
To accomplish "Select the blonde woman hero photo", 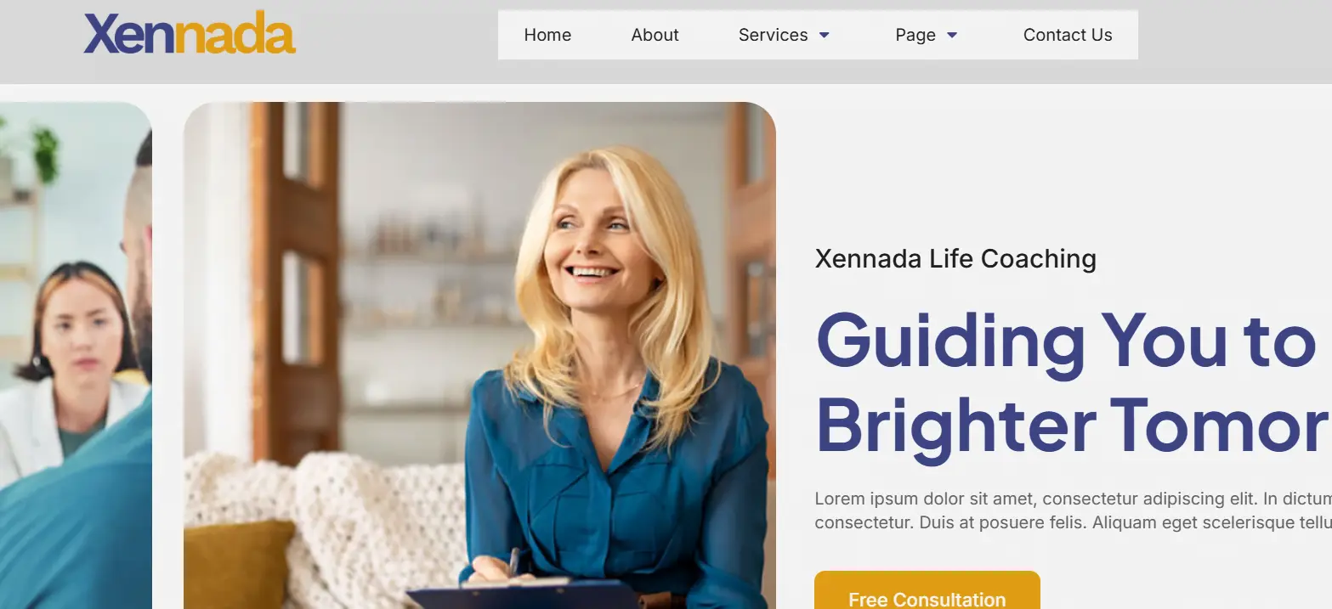I will 479,355.
